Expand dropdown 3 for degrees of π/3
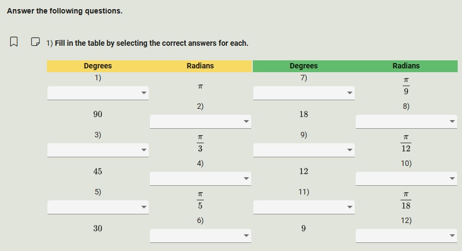The height and width of the screenshot is (251, 462). 98,150
